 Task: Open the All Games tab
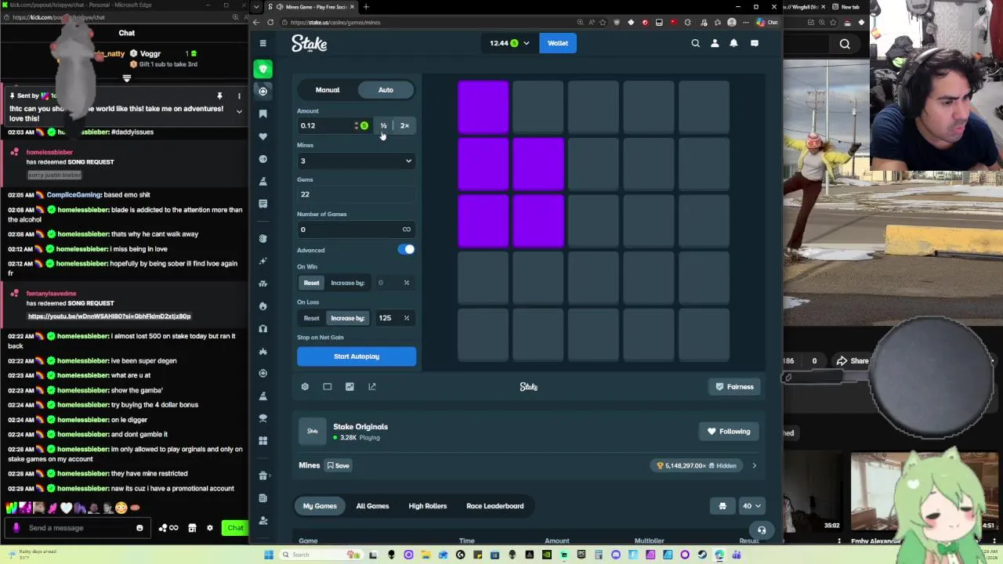tap(372, 506)
